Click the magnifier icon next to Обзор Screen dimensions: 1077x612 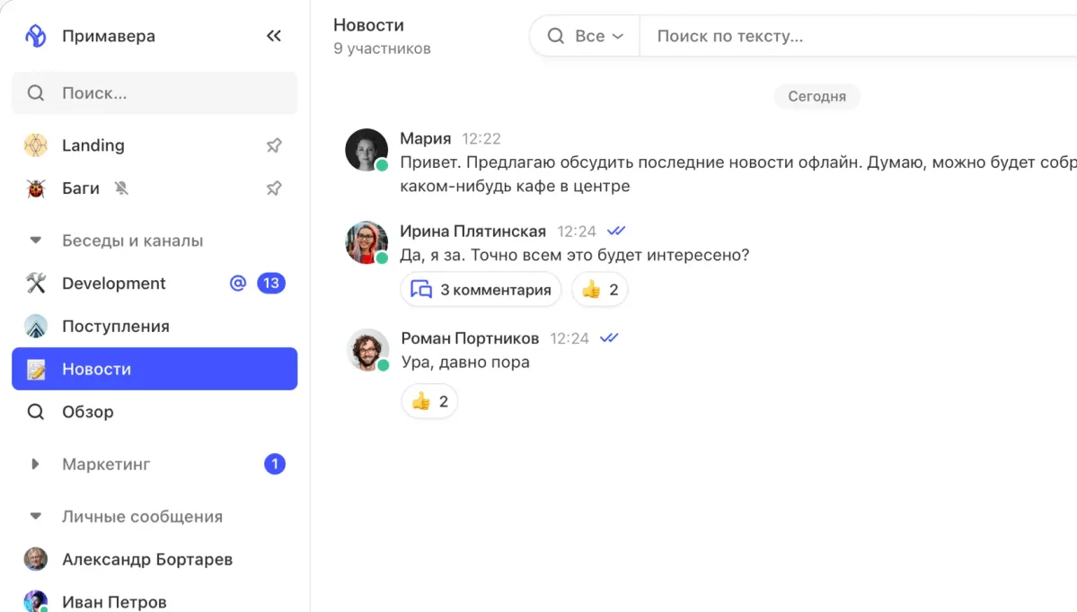tap(34, 412)
